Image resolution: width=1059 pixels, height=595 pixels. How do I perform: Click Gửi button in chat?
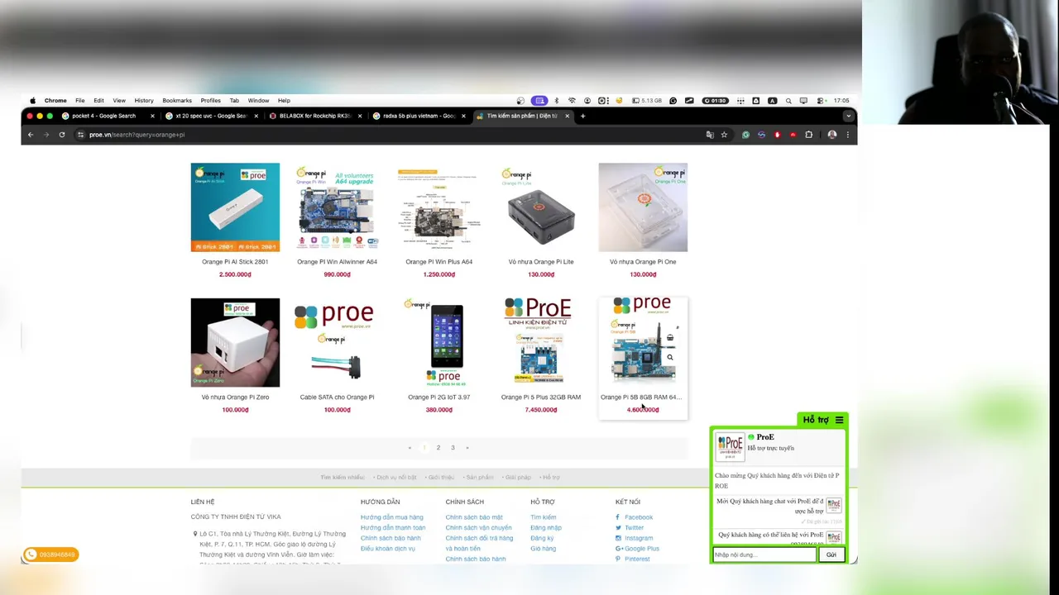831,555
